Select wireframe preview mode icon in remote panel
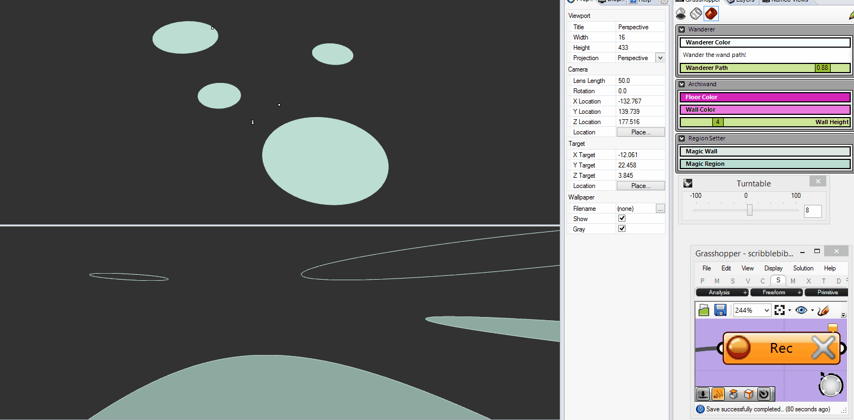The height and width of the screenshot is (420, 854). click(x=696, y=14)
